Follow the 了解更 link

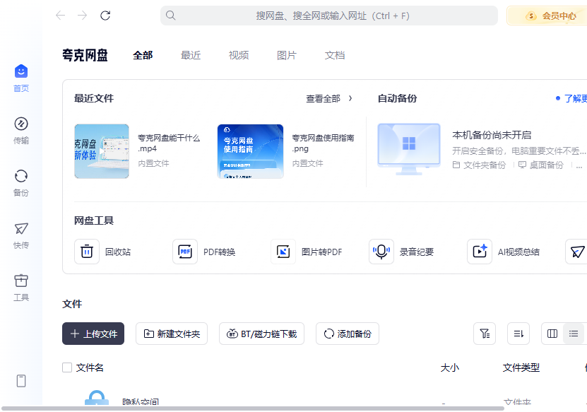tap(576, 98)
